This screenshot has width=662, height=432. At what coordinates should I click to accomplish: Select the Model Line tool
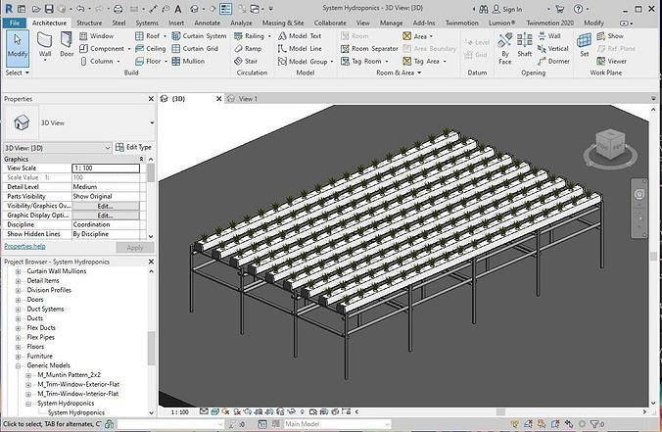(300, 49)
